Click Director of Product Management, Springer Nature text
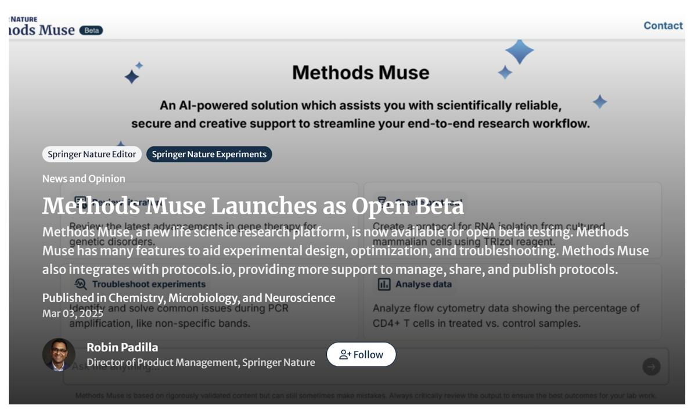691x410 pixels. click(x=200, y=362)
